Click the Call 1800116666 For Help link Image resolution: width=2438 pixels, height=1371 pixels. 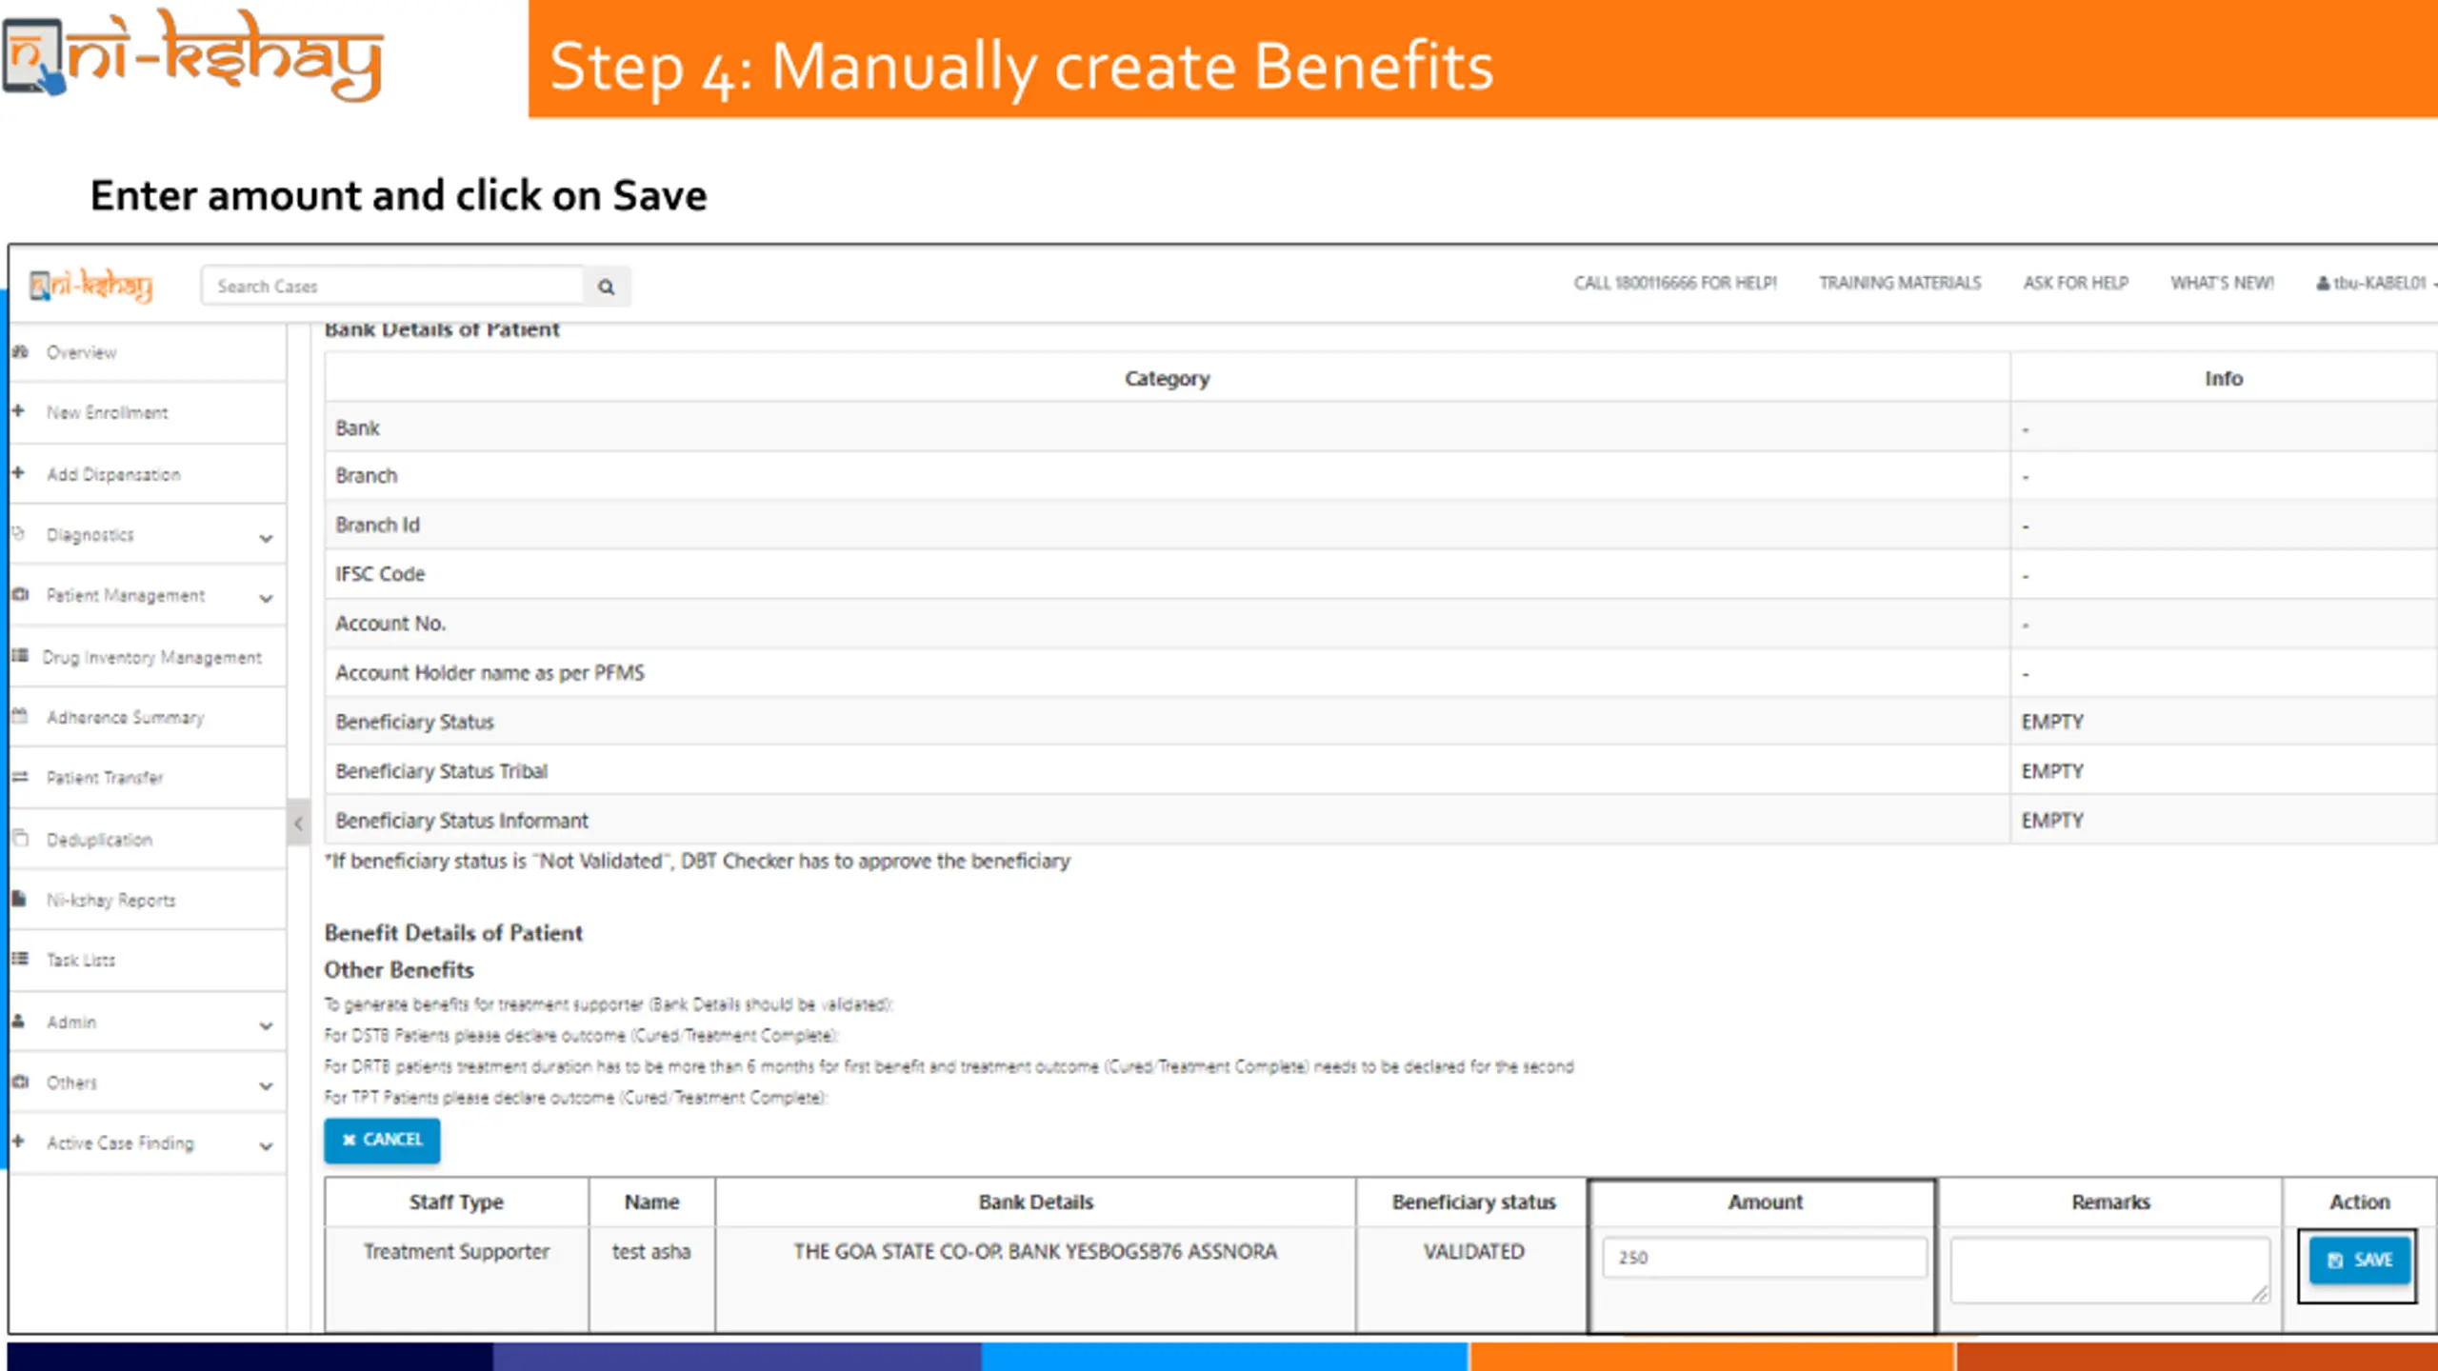point(1675,283)
